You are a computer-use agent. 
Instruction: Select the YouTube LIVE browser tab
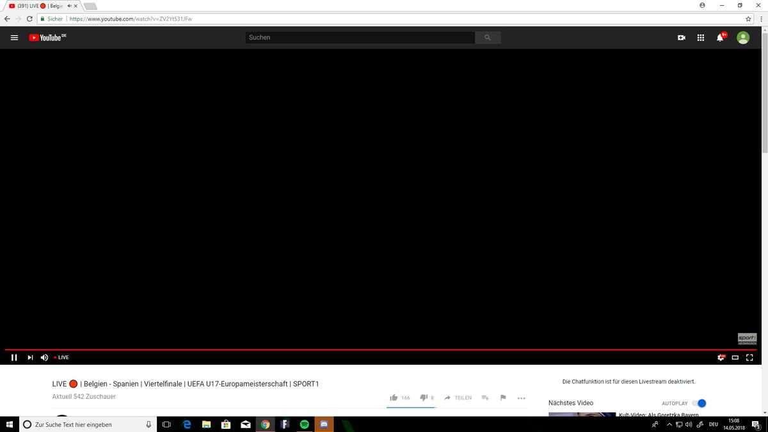43,6
